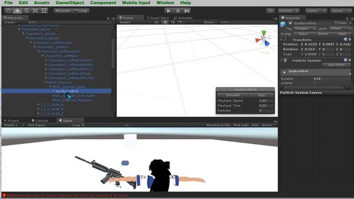Click Stop in Particle Effect panel

[261, 95]
